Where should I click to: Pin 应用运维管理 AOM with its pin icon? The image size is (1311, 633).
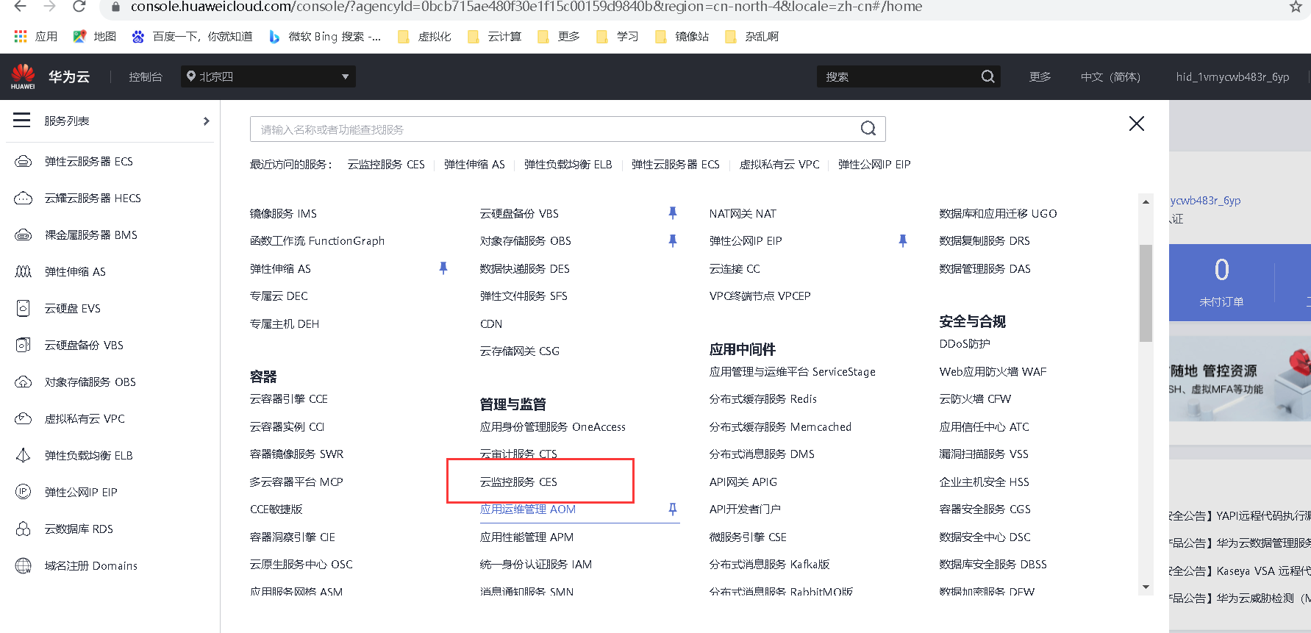672,509
